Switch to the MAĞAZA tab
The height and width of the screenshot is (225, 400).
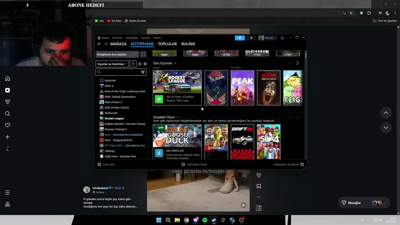(118, 44)
